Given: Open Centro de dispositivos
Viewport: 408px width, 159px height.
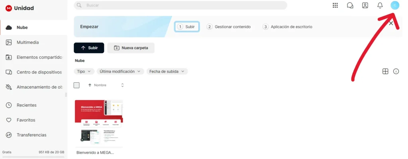Looking at the screenshot, I should (34, 72).
